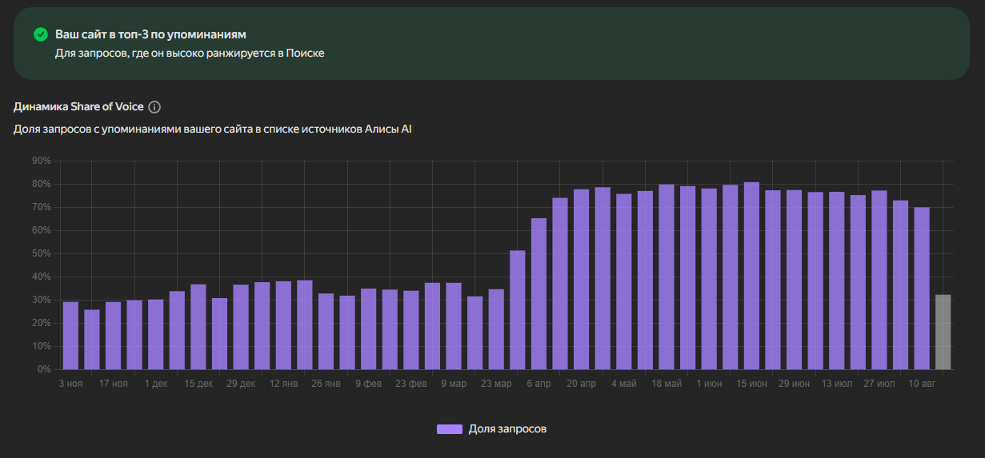Click the 18 май x-axis date label

pos(667,384)
